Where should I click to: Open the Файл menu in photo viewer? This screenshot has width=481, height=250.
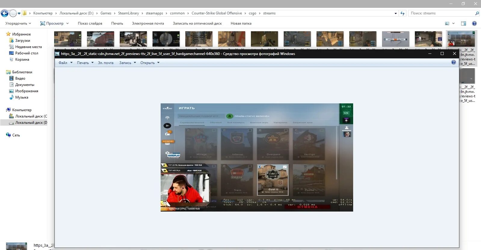coord(65,63)
